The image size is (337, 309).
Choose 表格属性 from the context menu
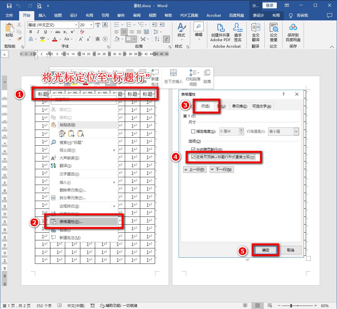click(71, 221)
